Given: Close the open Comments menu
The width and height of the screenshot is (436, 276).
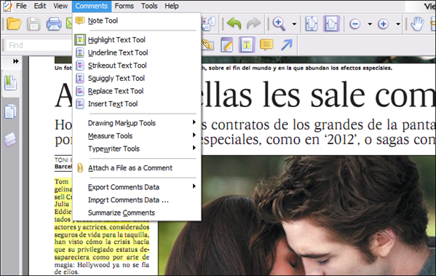Looking at the screenshot, I should tap(92, 6).
